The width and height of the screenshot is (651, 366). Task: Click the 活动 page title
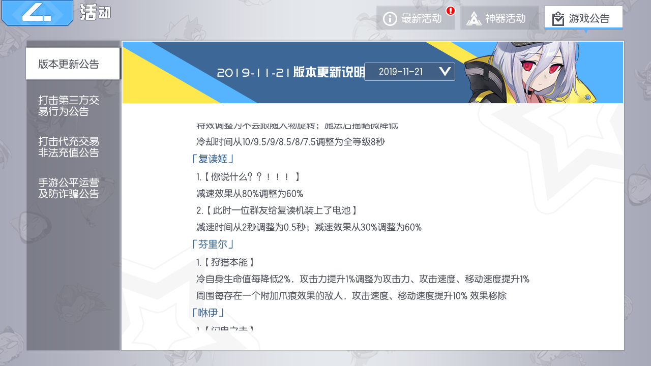95,13
